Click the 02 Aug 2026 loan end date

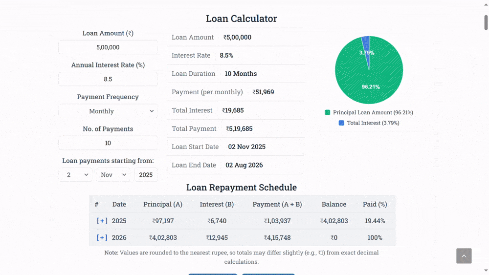(x=244, y=165)
